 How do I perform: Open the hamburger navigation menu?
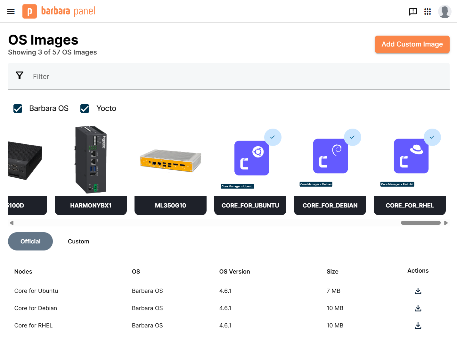click(x=11, y=12)
